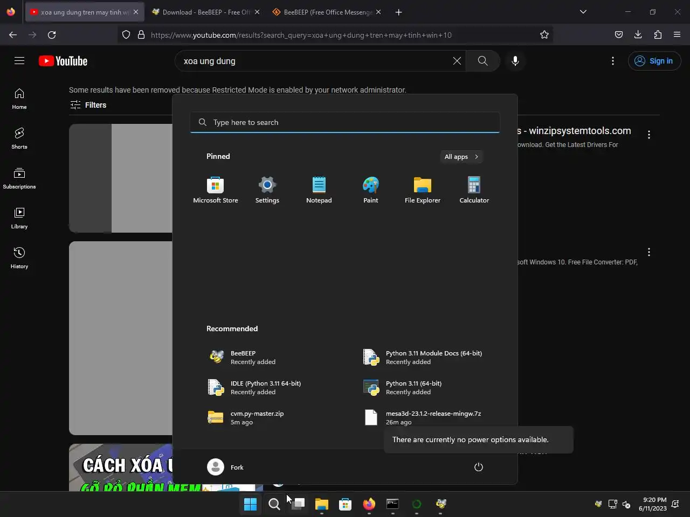Open options for winzipsystemtools.com result
This screenshot has height=517, width=690.
click(649, 135)
